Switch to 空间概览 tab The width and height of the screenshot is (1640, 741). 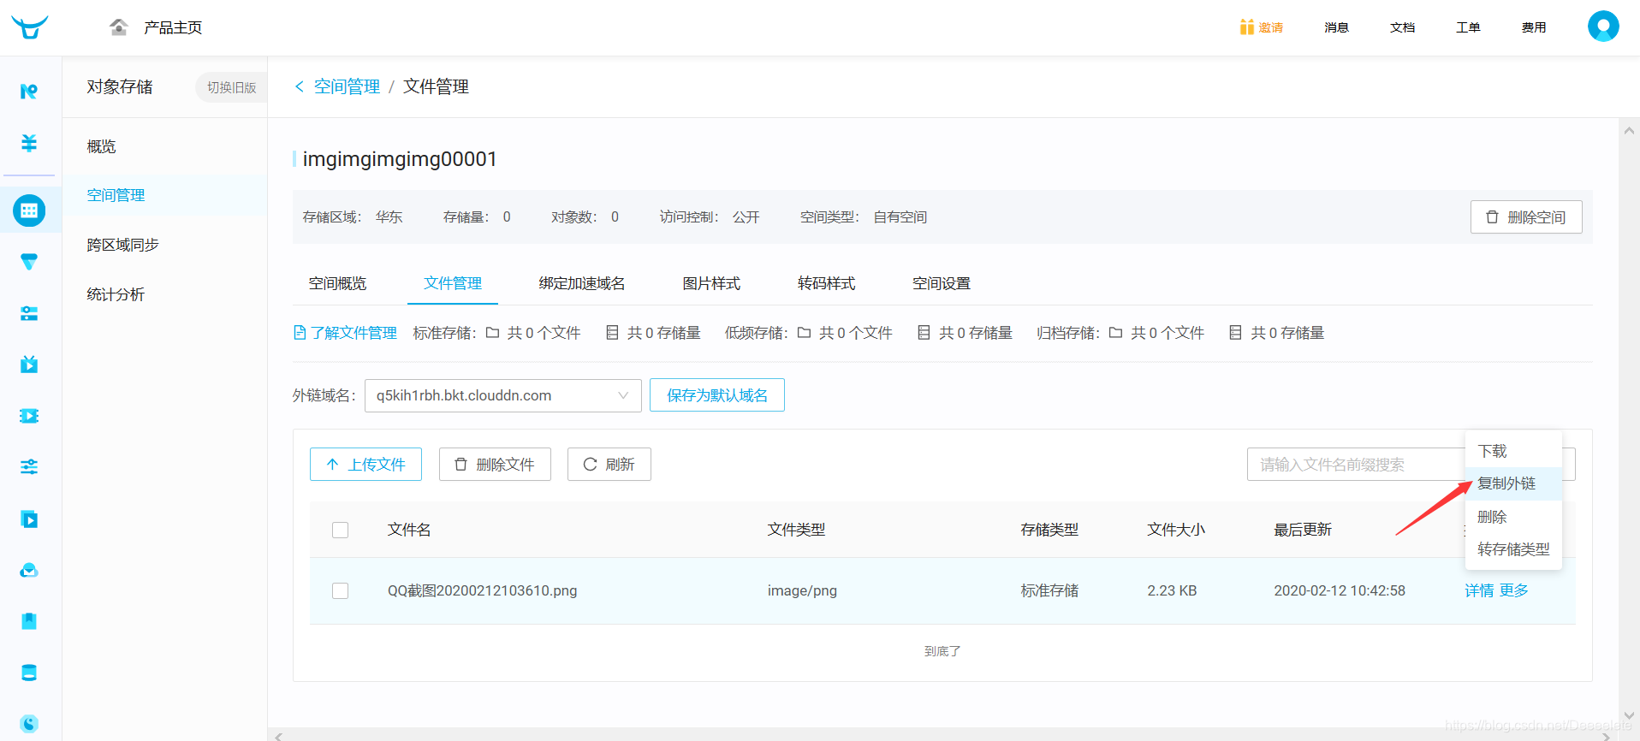click(x=337, y=283)
